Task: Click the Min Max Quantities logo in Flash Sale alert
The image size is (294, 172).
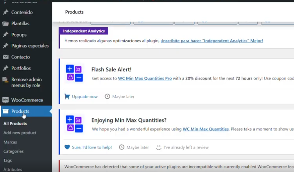Action: point(74,73)
